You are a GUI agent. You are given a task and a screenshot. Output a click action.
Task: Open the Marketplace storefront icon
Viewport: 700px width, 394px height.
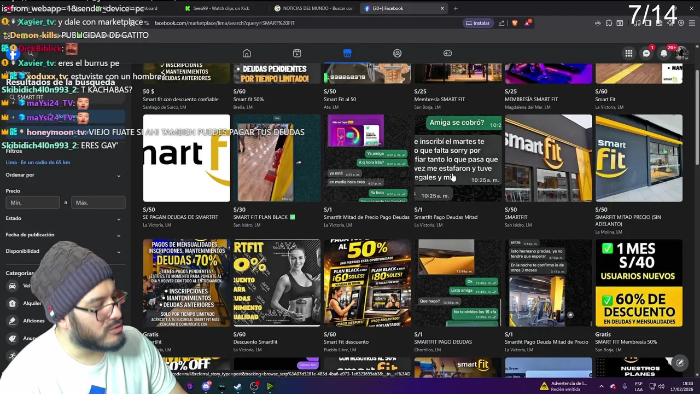pos(347,53)
